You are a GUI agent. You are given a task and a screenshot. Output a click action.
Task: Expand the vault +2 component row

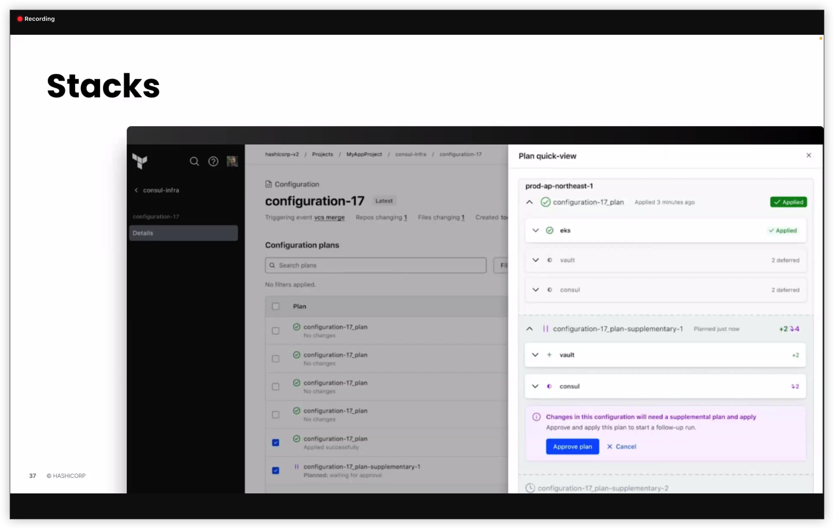535,355
